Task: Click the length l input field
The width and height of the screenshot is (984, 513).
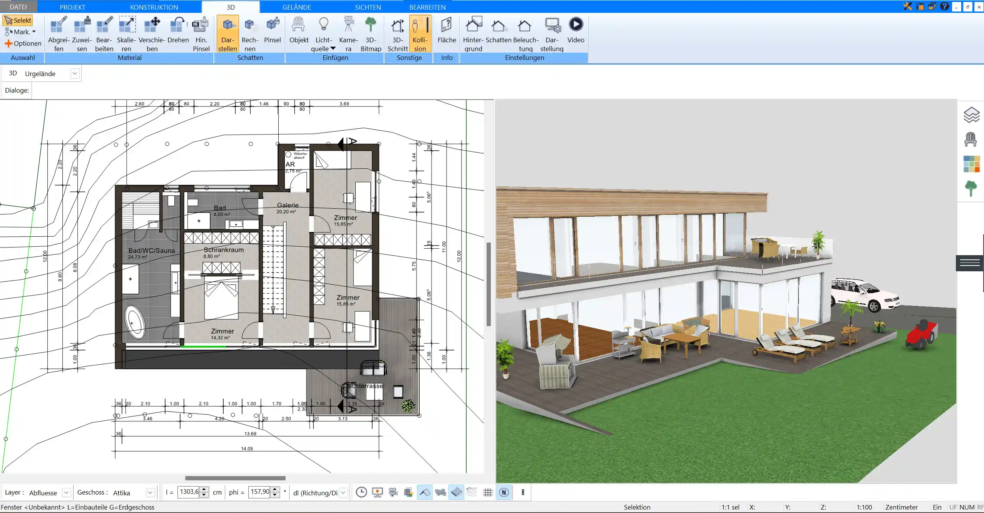Action: tap(189, 492)
